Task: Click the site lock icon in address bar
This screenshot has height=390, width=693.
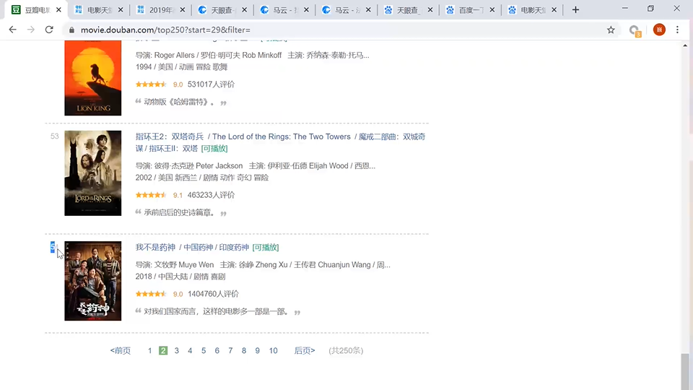Action: tap(71, 30)
